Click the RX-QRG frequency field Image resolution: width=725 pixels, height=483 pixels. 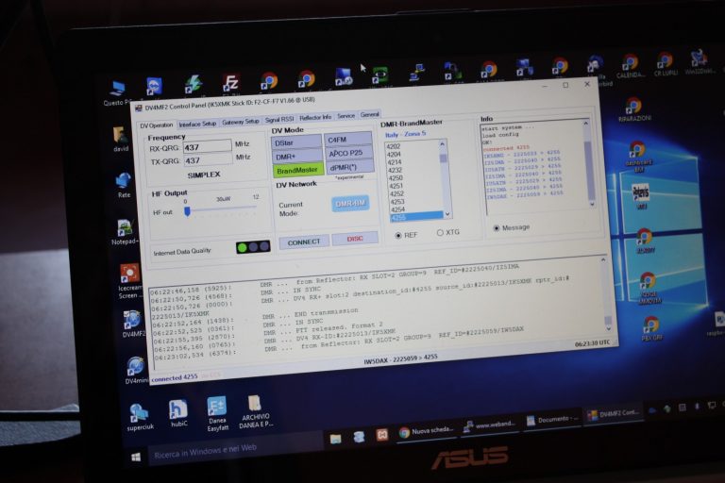click(207, 147)
